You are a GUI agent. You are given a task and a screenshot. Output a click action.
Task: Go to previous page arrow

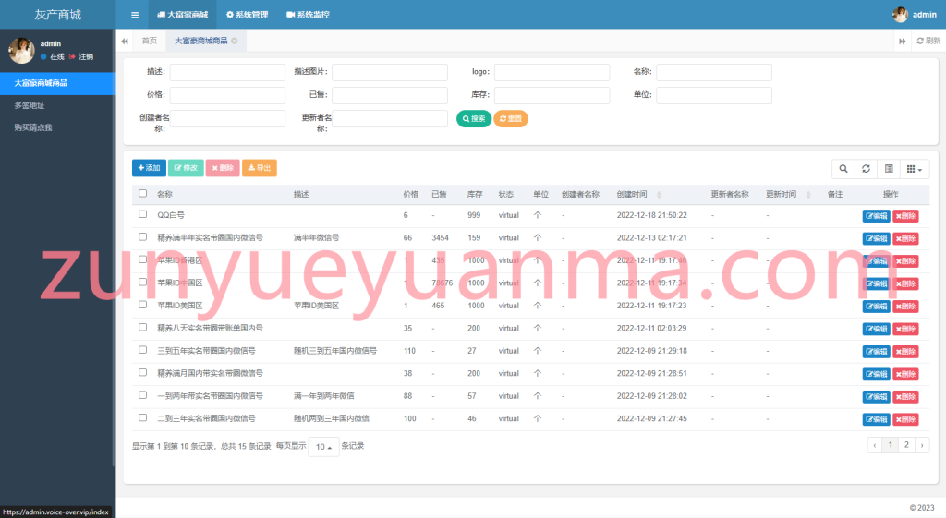tap(875, 445)
